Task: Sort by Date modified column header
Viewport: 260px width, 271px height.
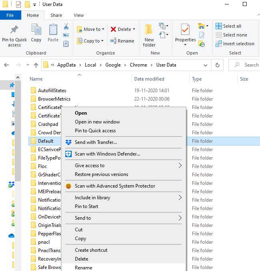Action: pyautogui.click(x=149, y=79)
